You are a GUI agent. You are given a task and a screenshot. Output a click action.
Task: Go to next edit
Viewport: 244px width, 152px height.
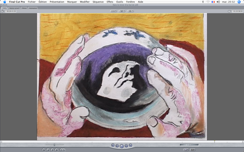pyautogui.click(x=131, y=145)
